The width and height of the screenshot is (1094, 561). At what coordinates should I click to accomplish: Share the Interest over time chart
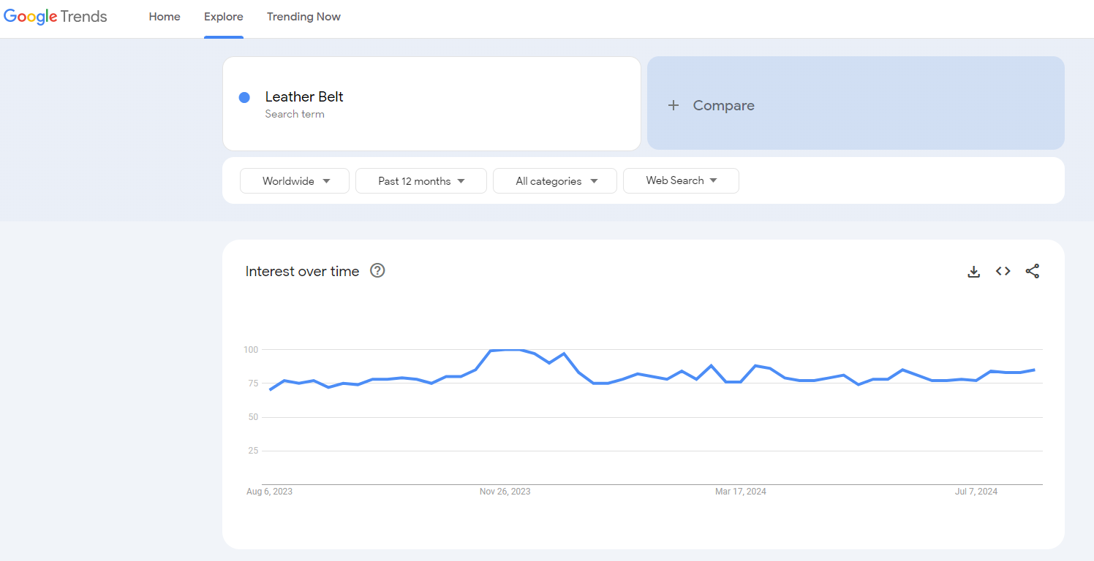[x=1032, y=271]
